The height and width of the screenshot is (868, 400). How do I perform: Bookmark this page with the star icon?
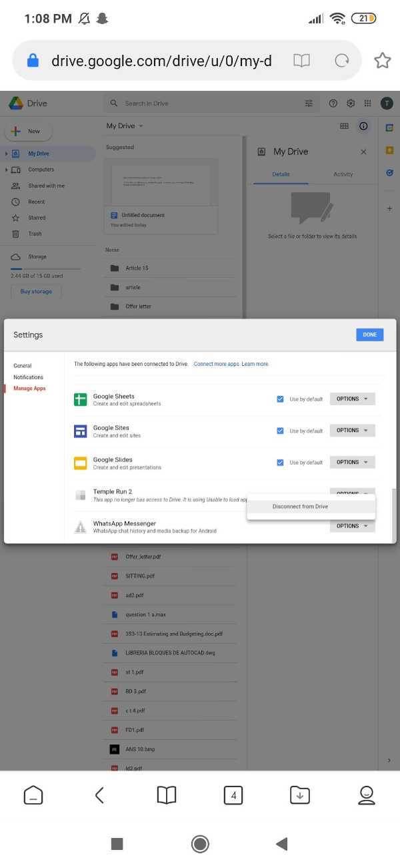click(x=383, y=61)
